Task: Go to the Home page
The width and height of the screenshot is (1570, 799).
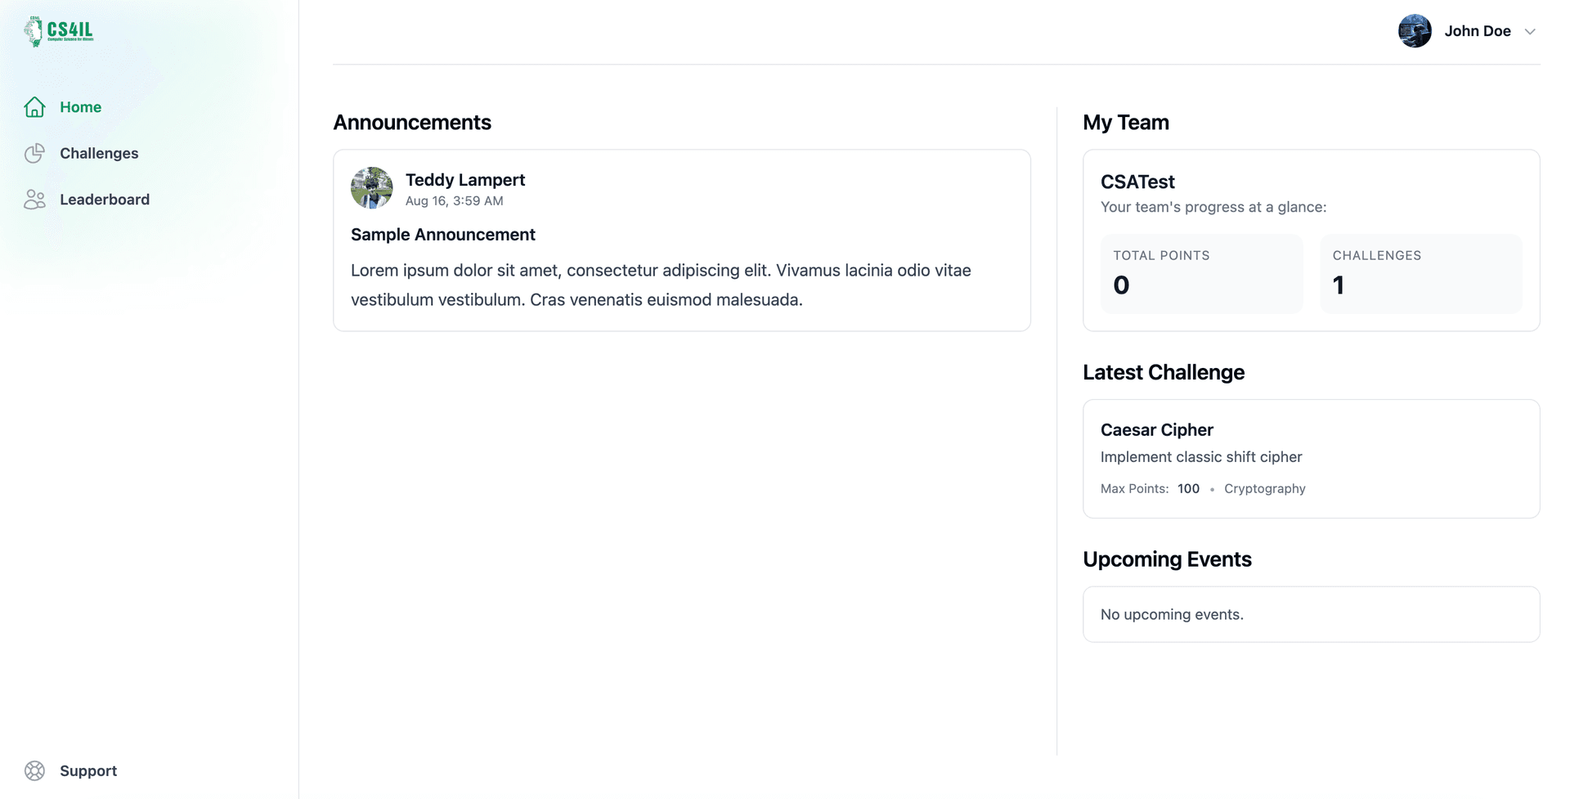Action: (80, 107)
